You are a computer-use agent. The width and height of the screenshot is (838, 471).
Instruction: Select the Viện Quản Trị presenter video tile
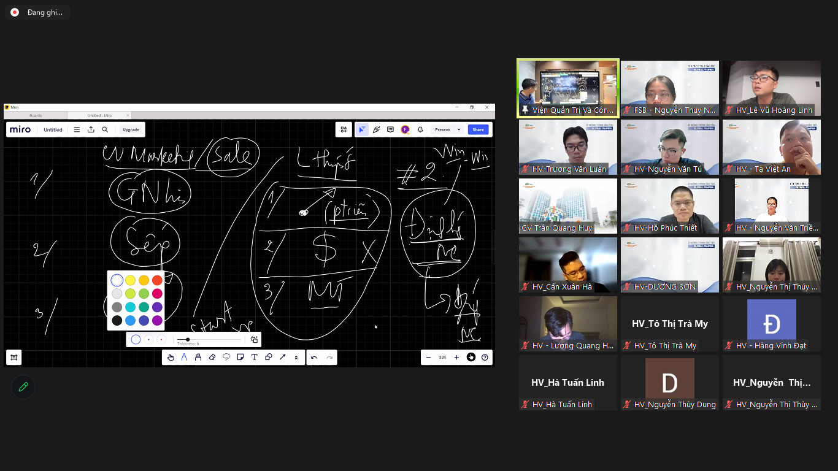tap(568, 88)
